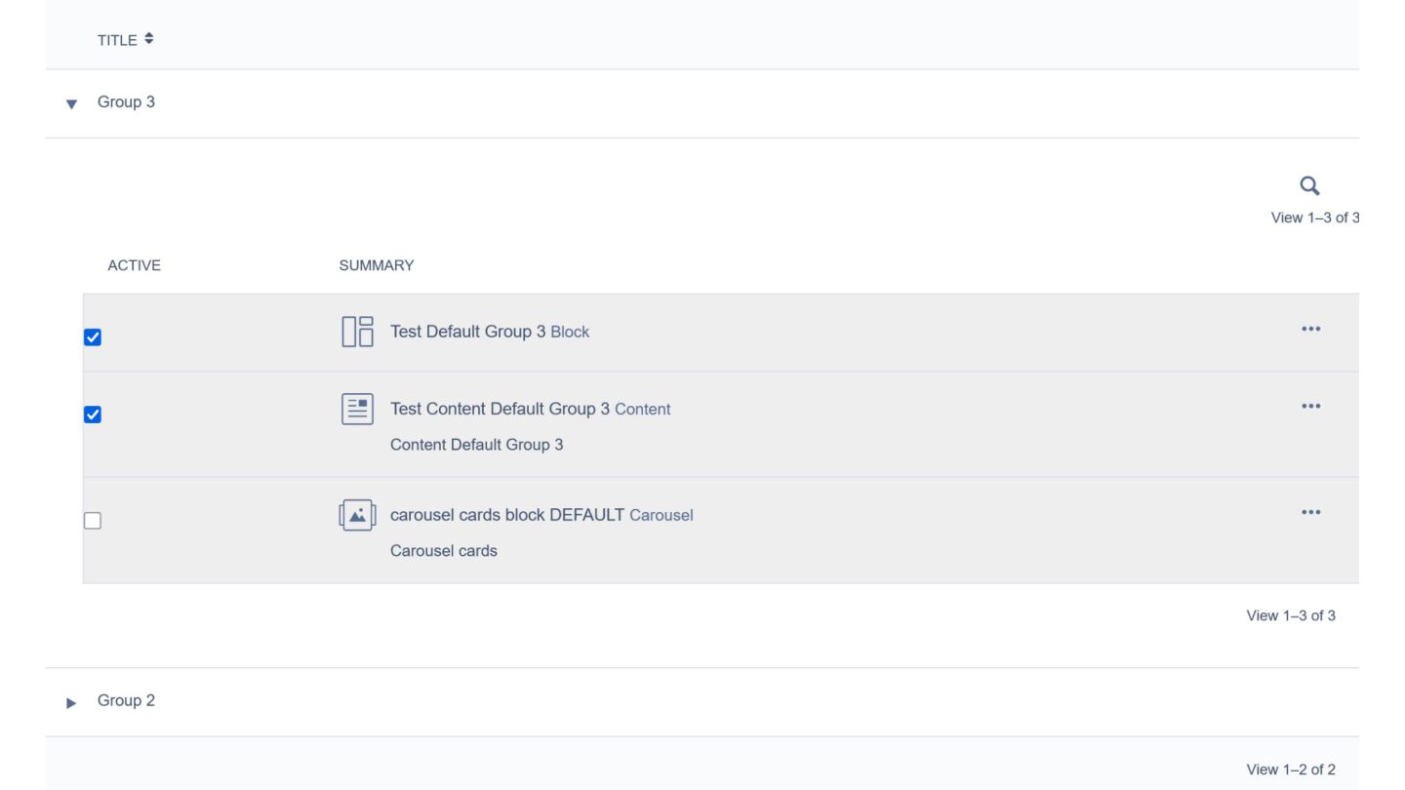Expand the Group 2 section

pyautogui.click(x=71, y=702)
